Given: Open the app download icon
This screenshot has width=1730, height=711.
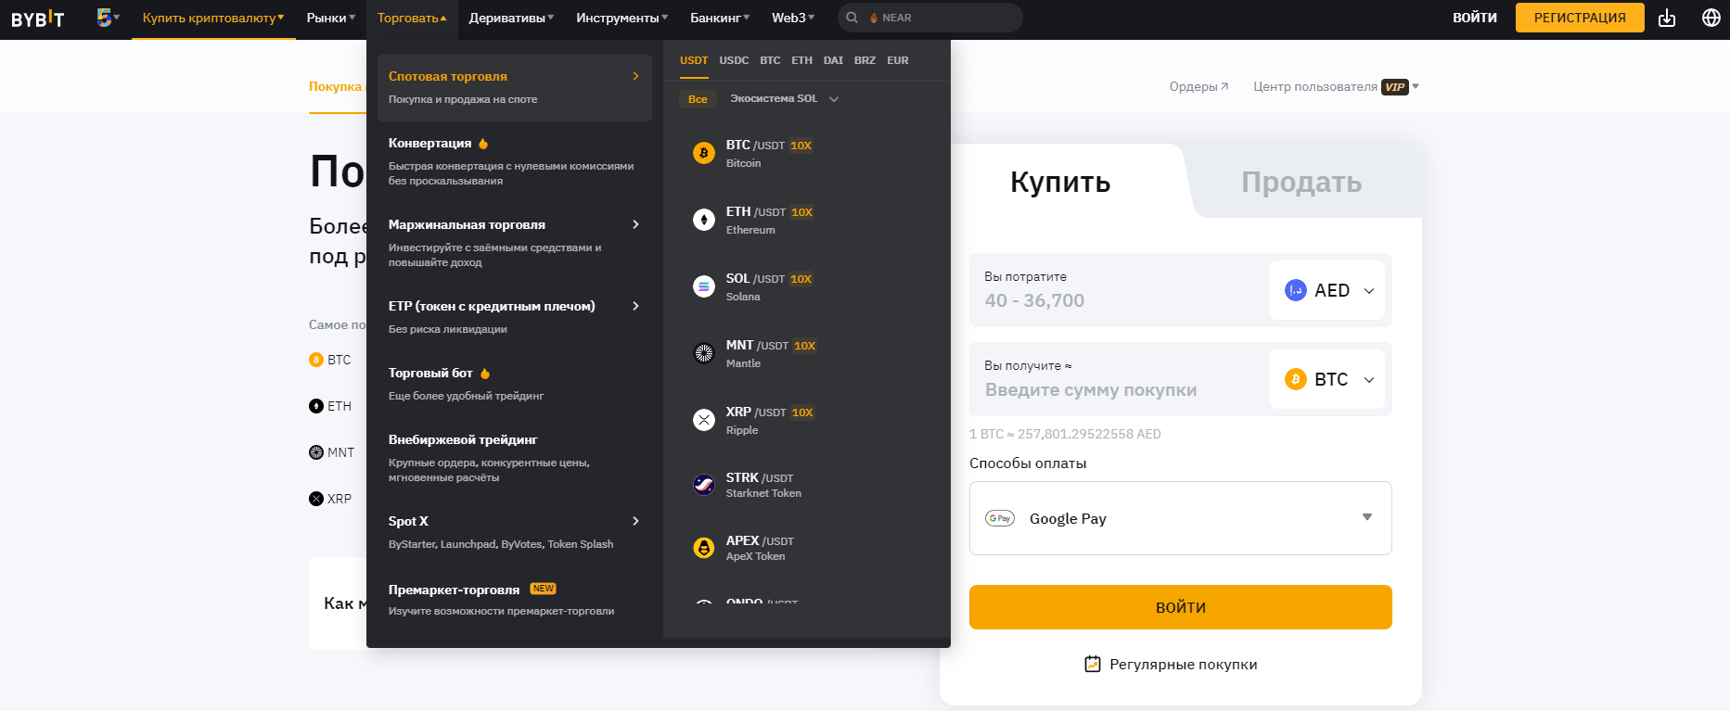Looking at the screenshot, I should 1667,18.
